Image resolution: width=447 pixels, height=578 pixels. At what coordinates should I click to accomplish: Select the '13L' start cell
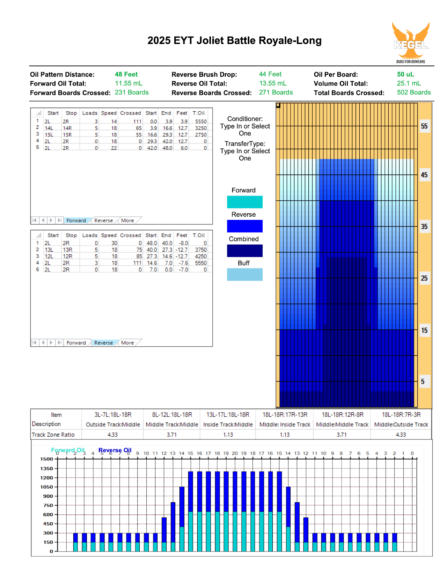52,250
